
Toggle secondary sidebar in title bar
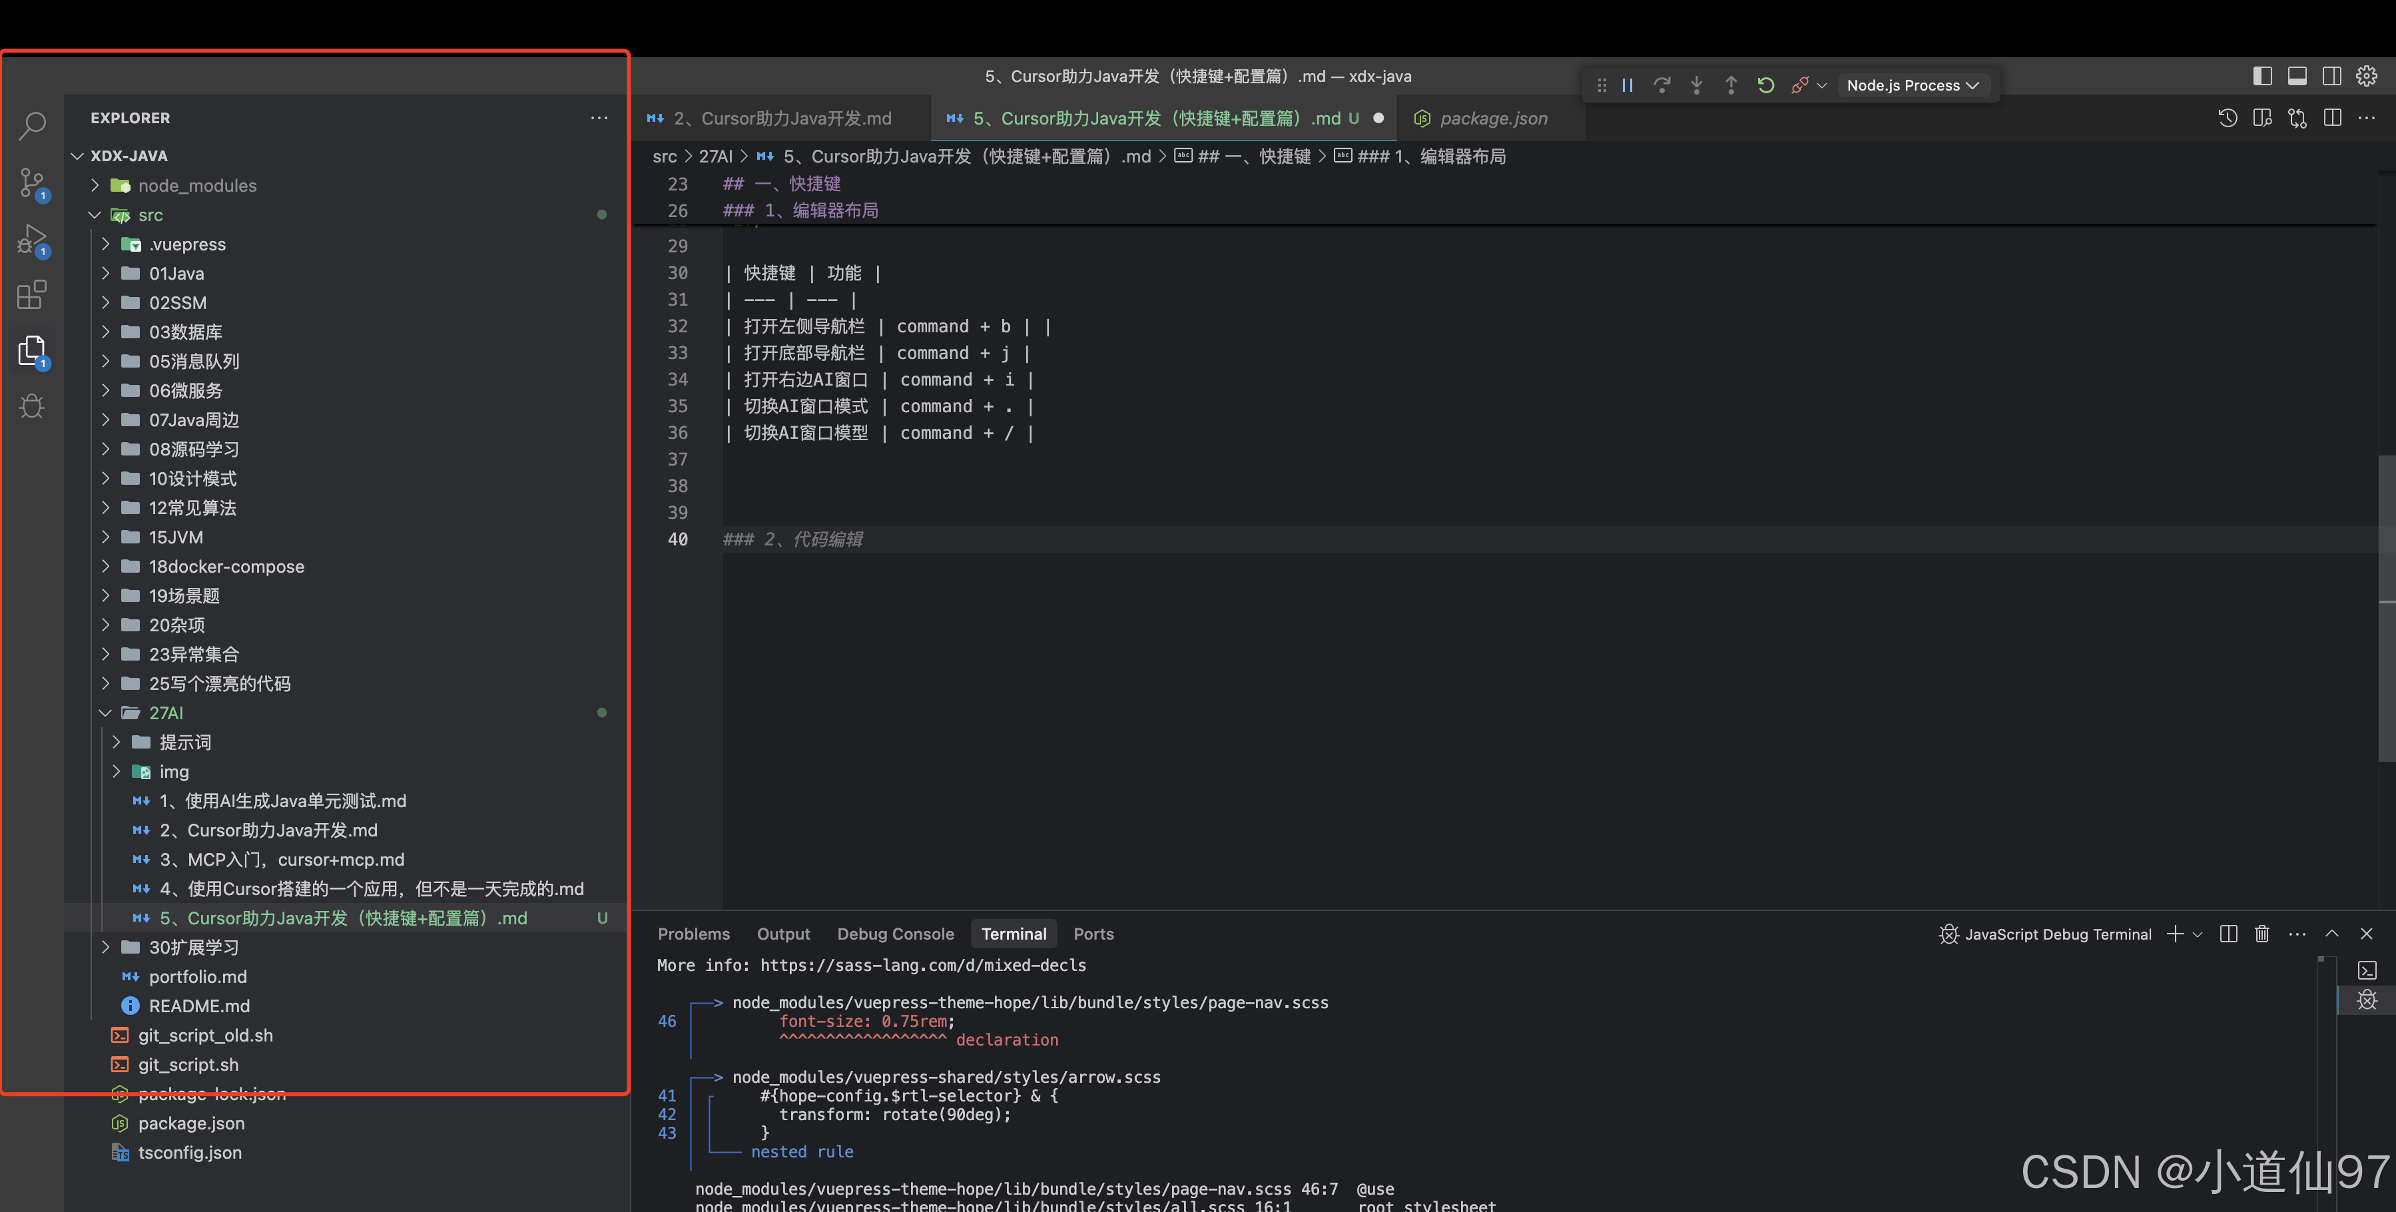[2332, 77]
